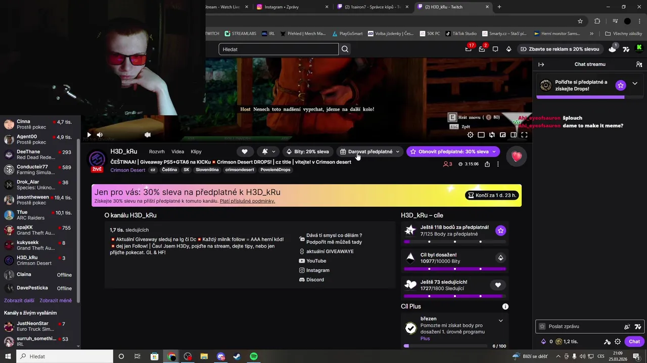Click the PovolenéDrops tag
This screenshot has height=363, width=647.
(275, 170)
